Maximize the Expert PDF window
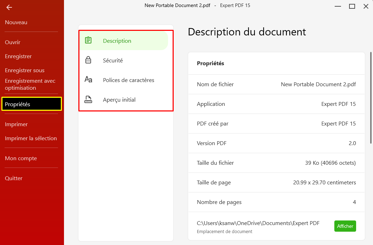The height and width of the screenshot is (245, 373). pos(352,6)
